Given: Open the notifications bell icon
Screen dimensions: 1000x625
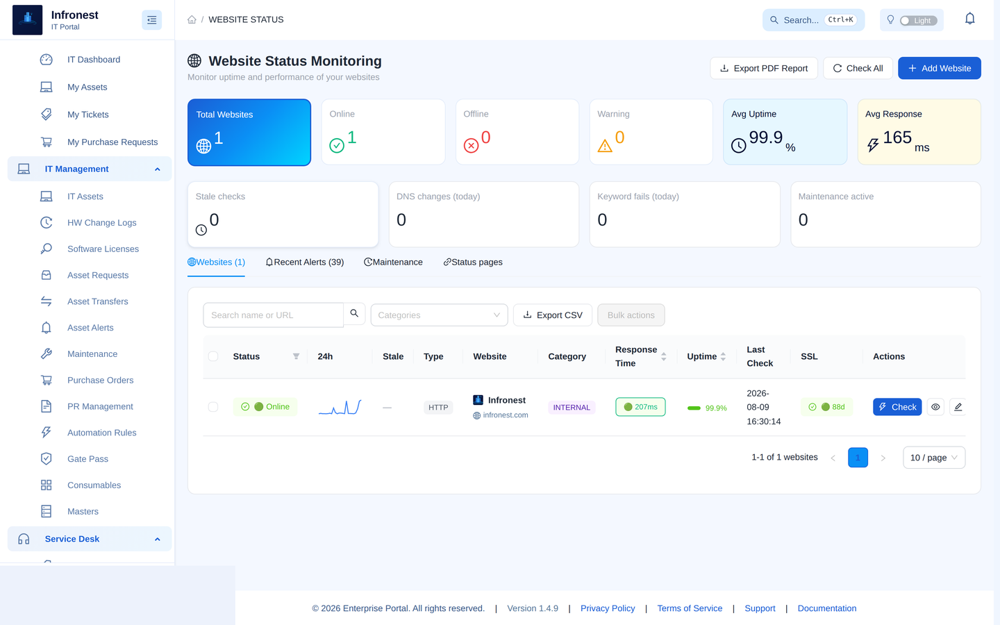Looking at the screenshot, I should point(970,19).
